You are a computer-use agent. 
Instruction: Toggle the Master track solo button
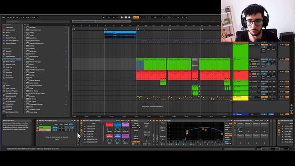(x=271, y=114)
